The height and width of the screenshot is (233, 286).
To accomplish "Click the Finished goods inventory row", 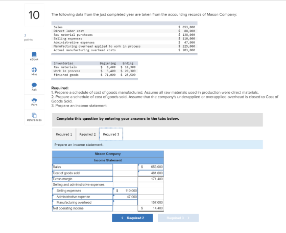I will click(94, 75).
